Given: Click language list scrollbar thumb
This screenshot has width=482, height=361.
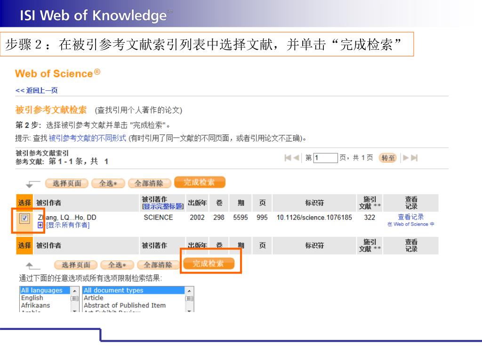Looking at the screenshot, I should (x=74, y=298).
